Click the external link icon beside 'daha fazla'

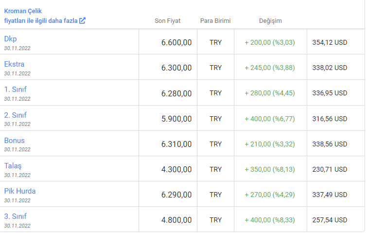pos(82,20)
